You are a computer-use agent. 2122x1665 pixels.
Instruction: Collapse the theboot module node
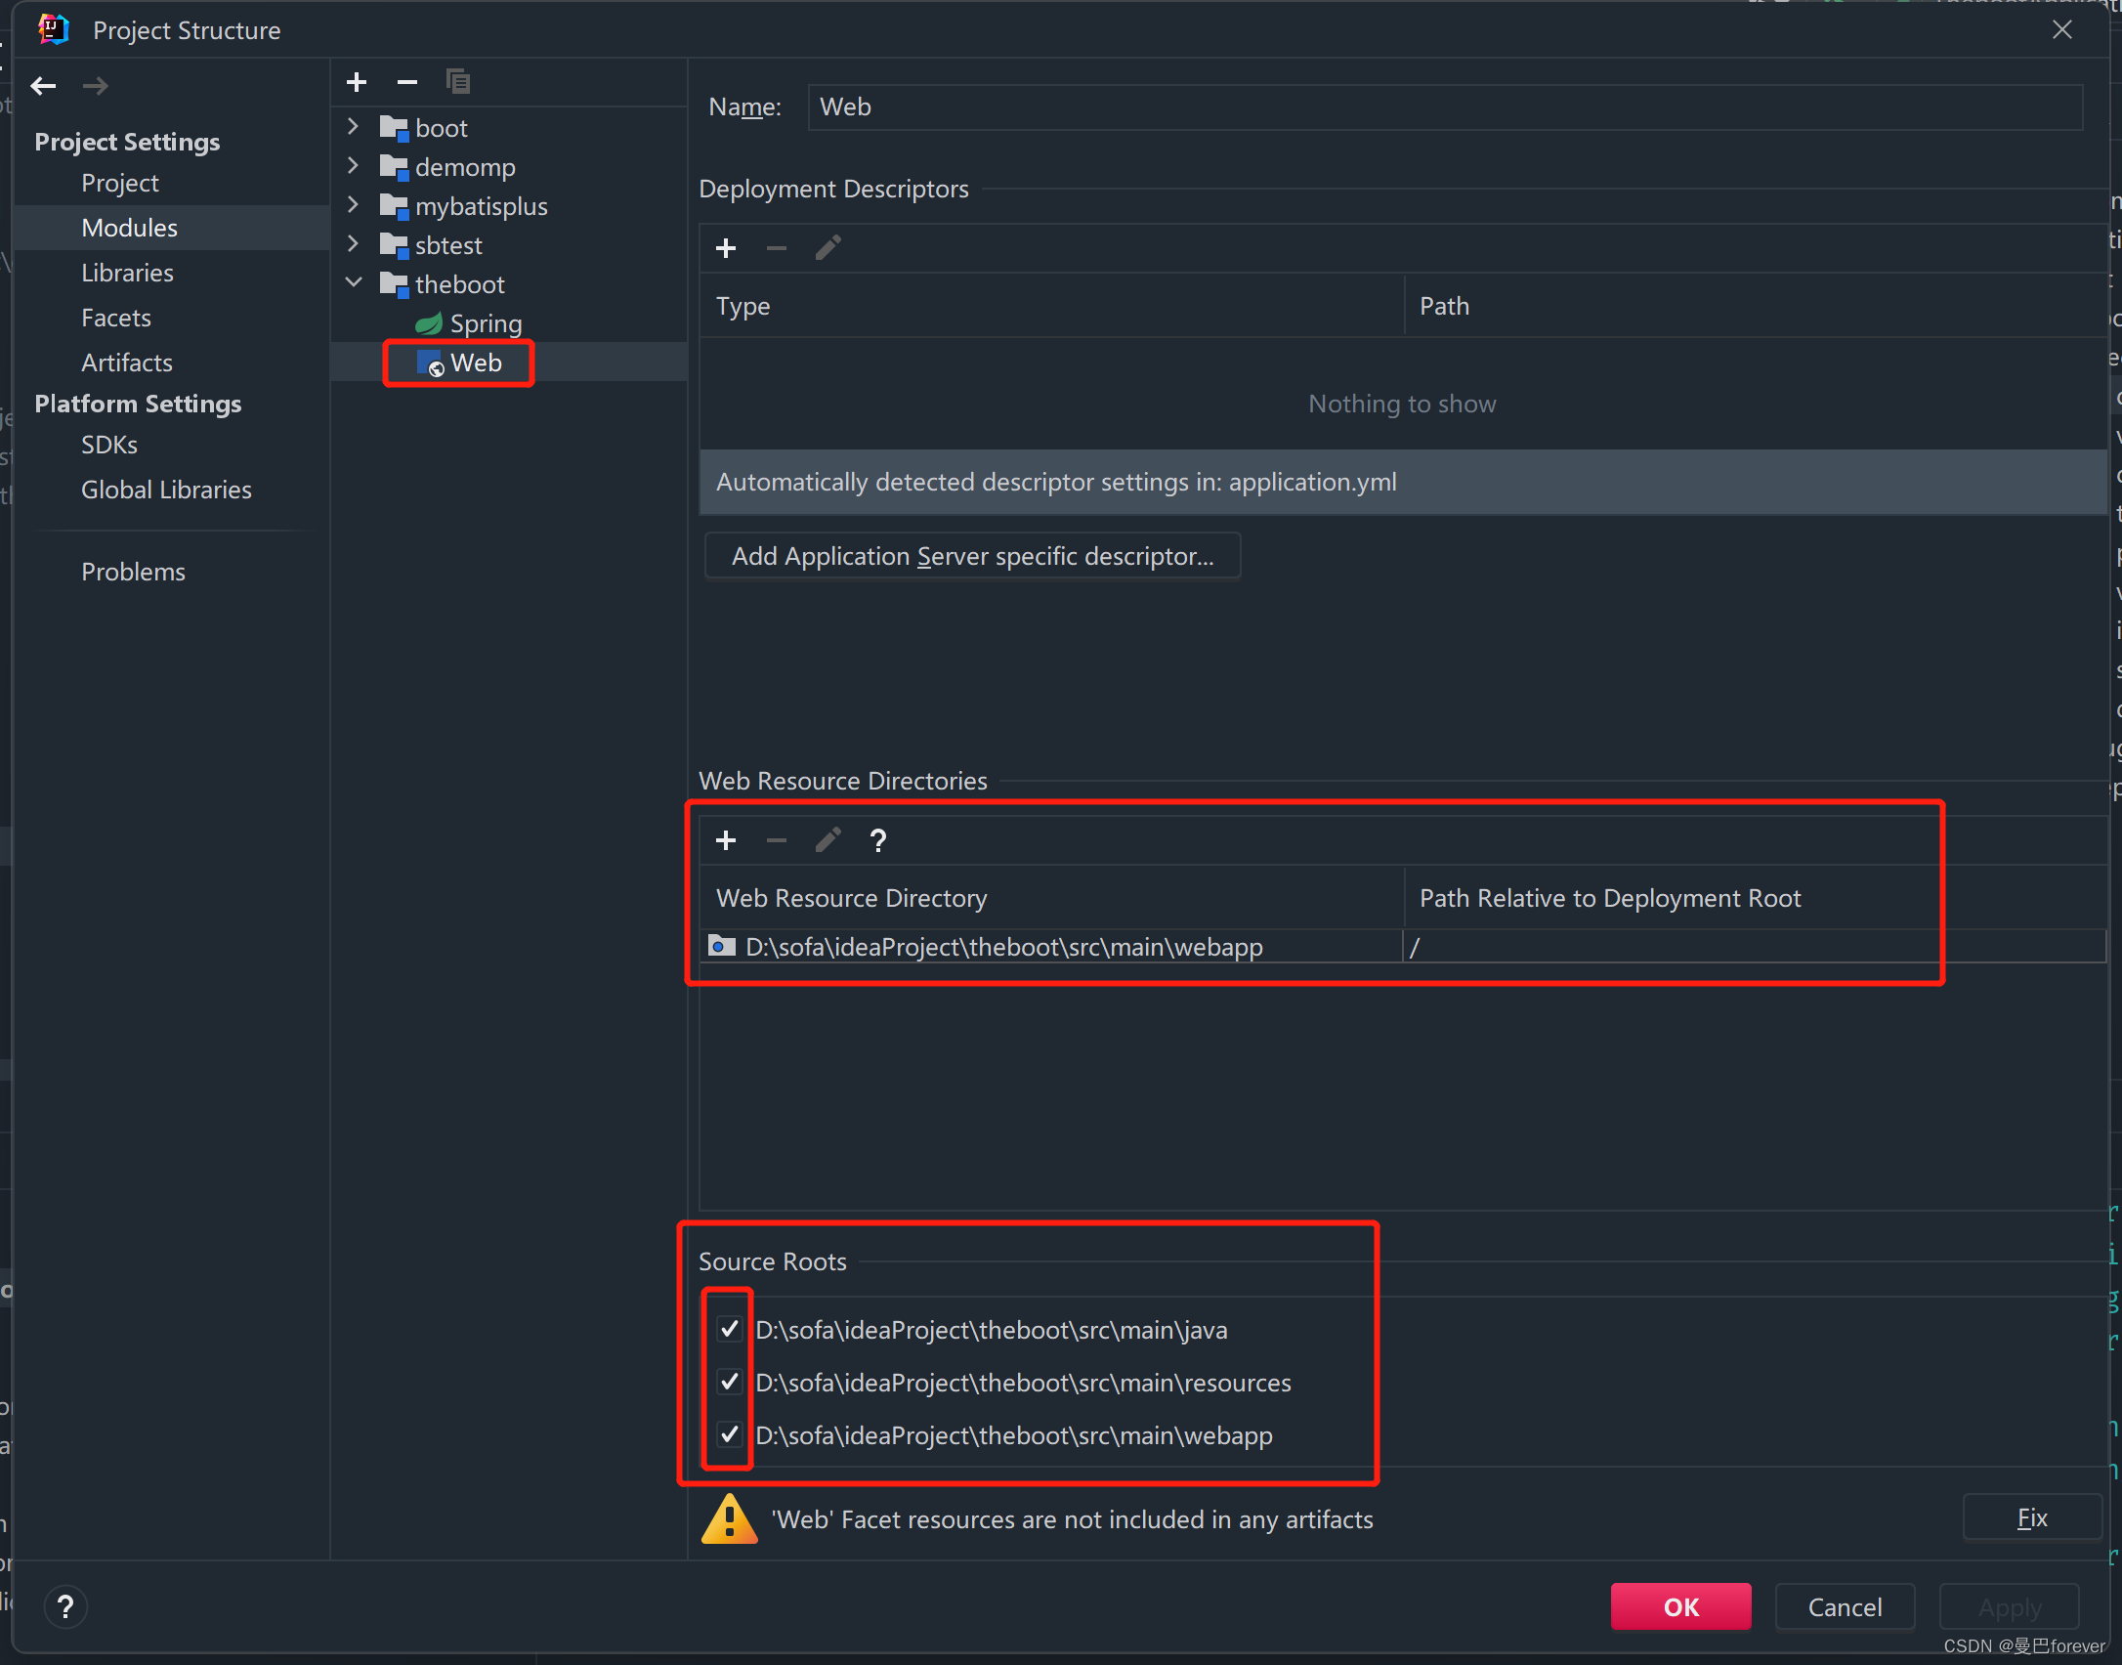[354, 283]
